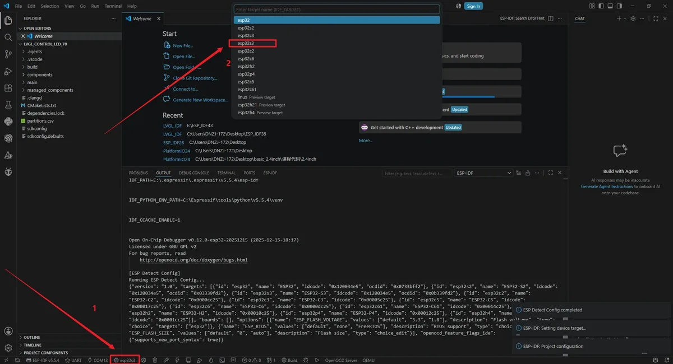Click the Sign In button

474,6
